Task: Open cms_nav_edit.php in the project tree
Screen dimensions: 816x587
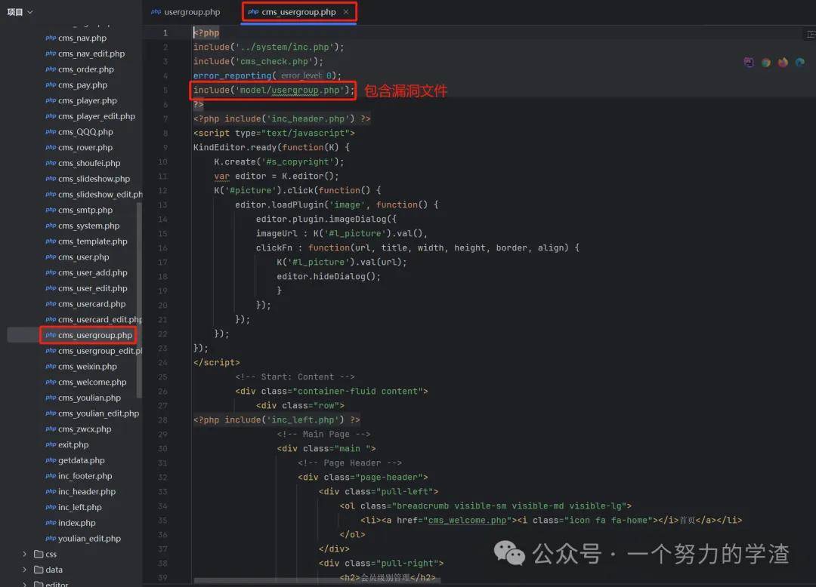Action: coord(85,54)
